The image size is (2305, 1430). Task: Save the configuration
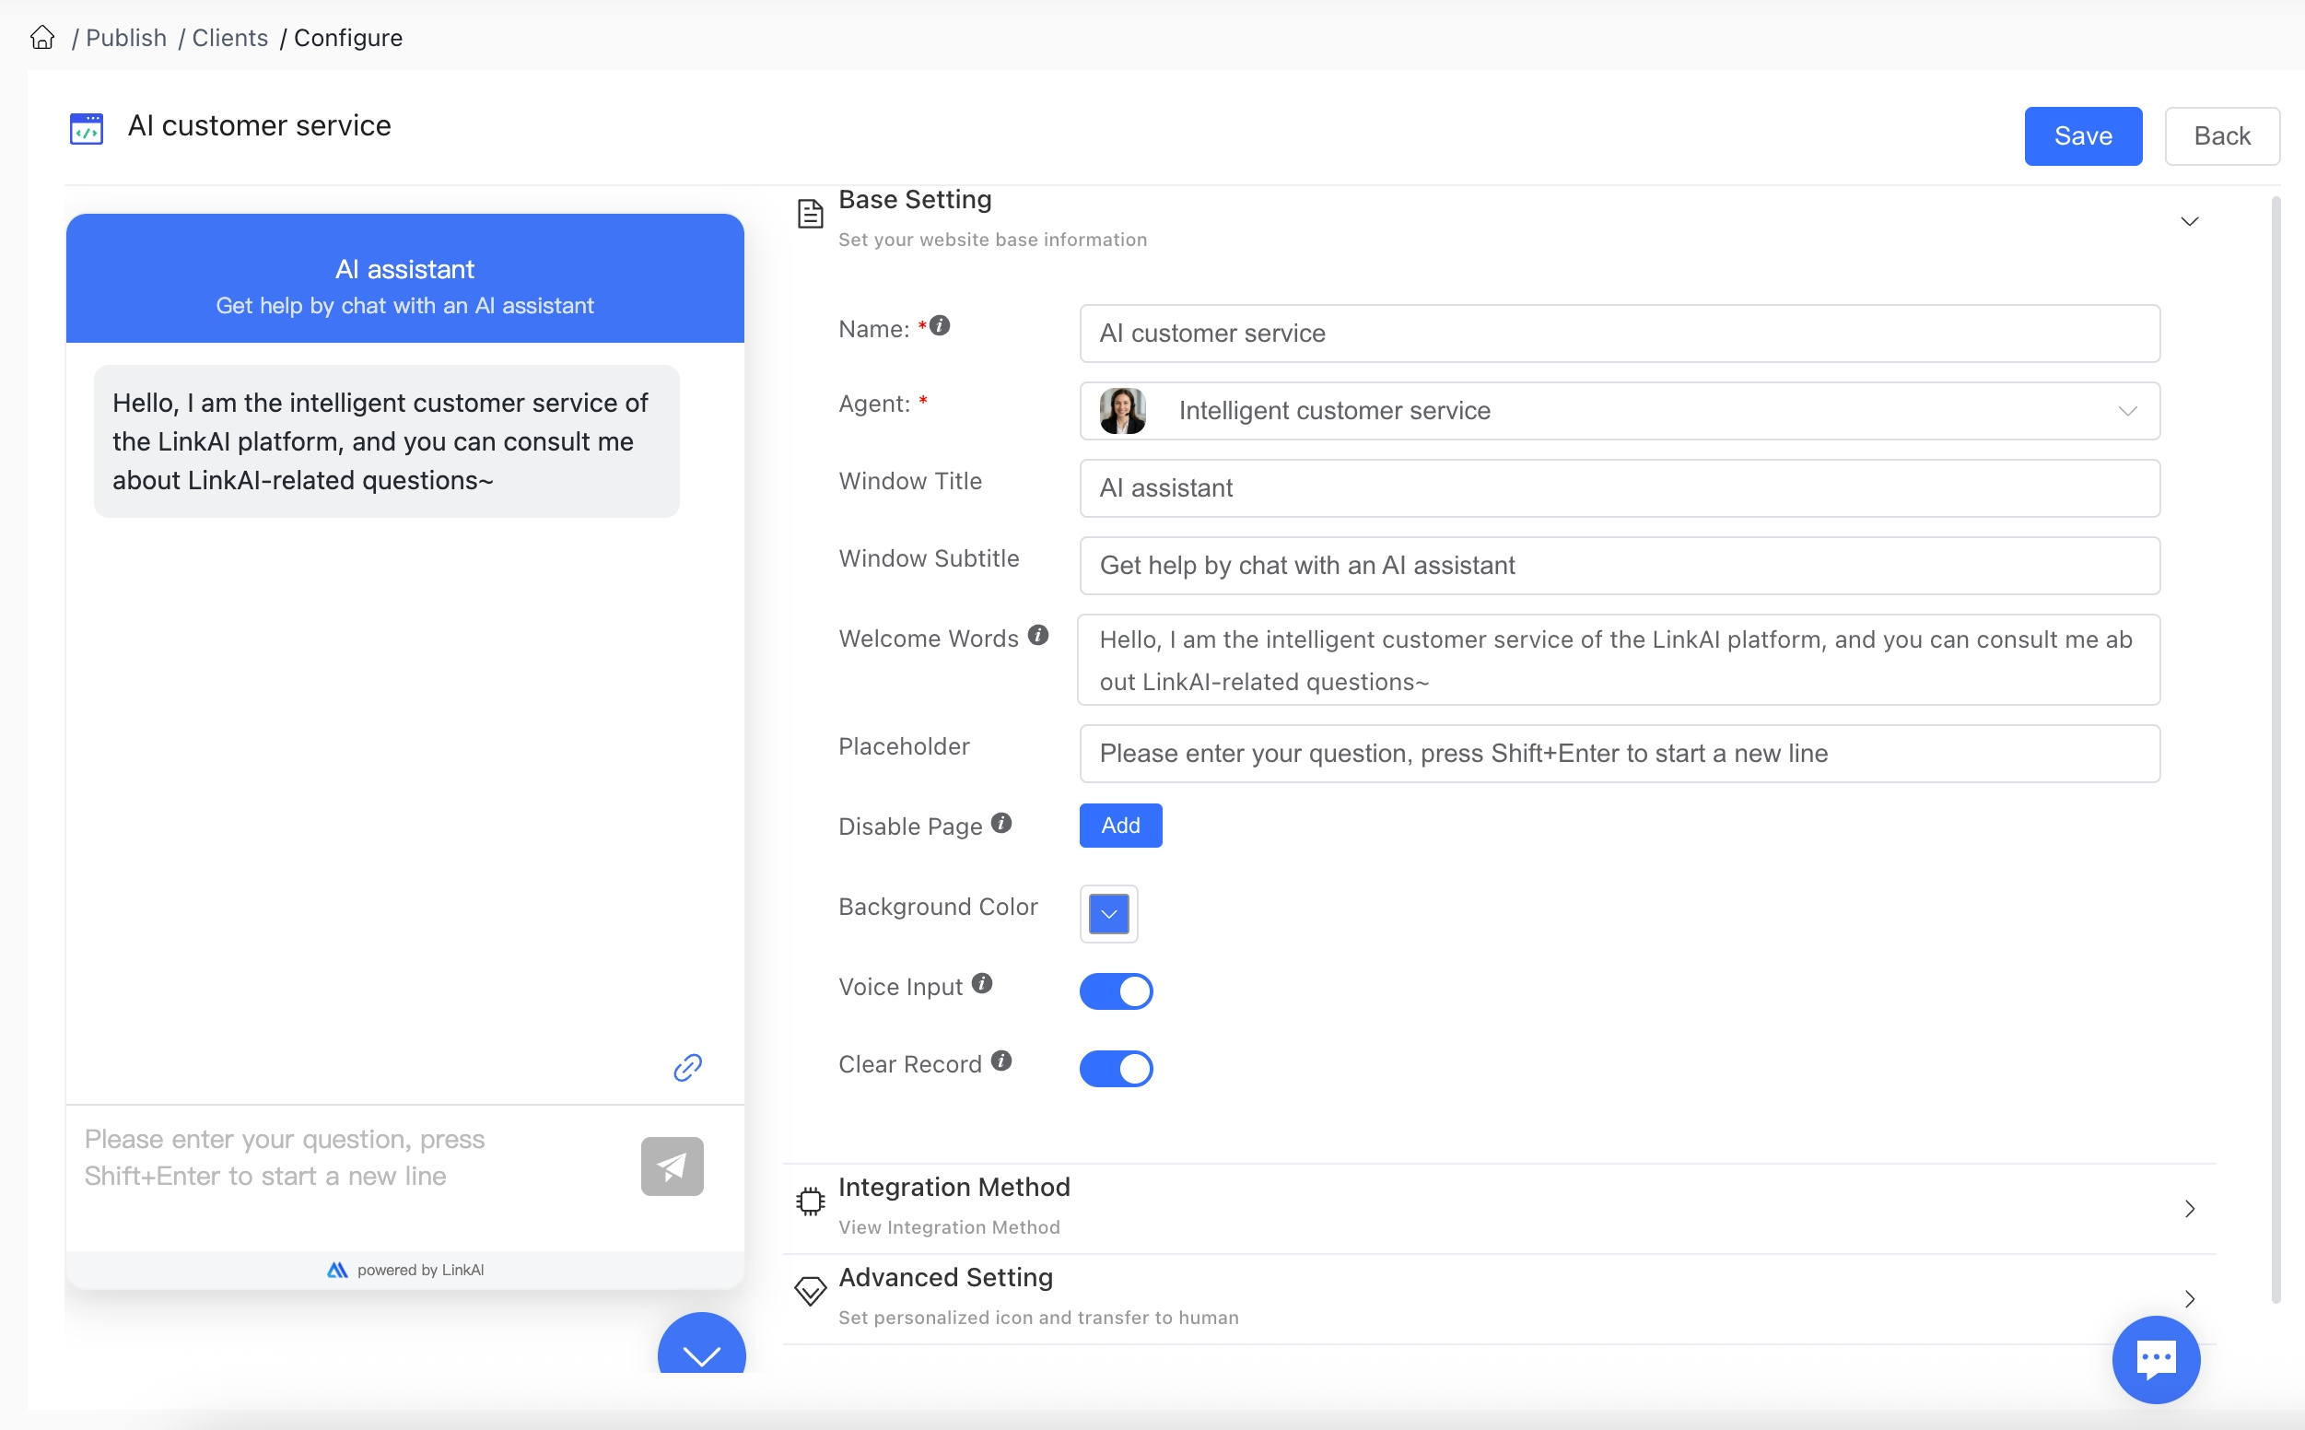tap(2083, 136)
